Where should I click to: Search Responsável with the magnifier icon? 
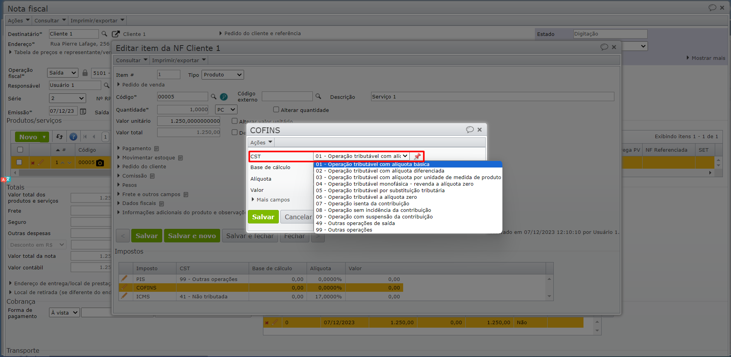pos(107,85)
